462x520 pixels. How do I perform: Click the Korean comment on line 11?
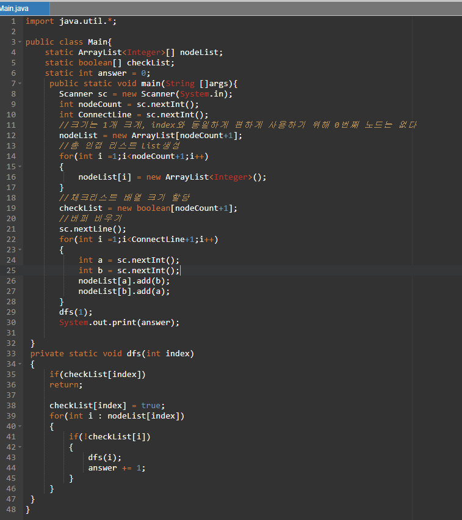[x=238, y=125]
